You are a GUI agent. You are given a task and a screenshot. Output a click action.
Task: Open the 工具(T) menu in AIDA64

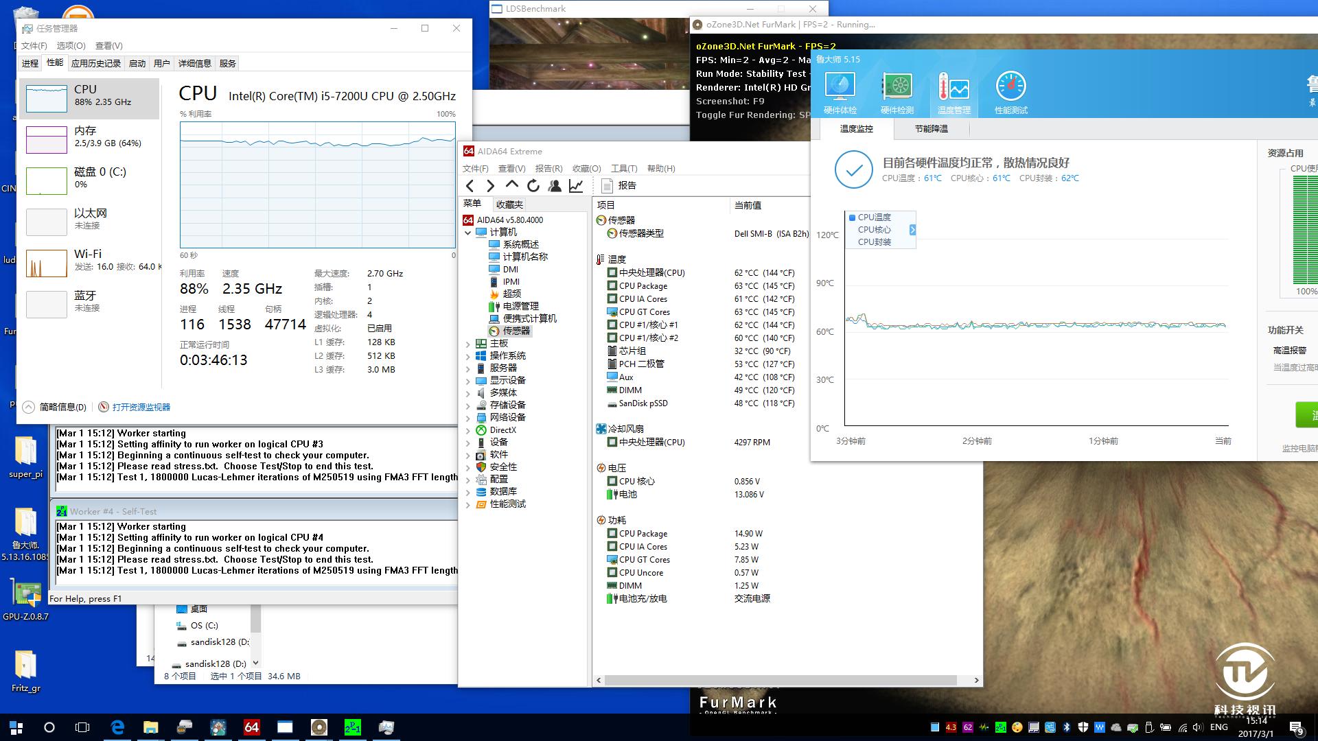click(623, 168)
